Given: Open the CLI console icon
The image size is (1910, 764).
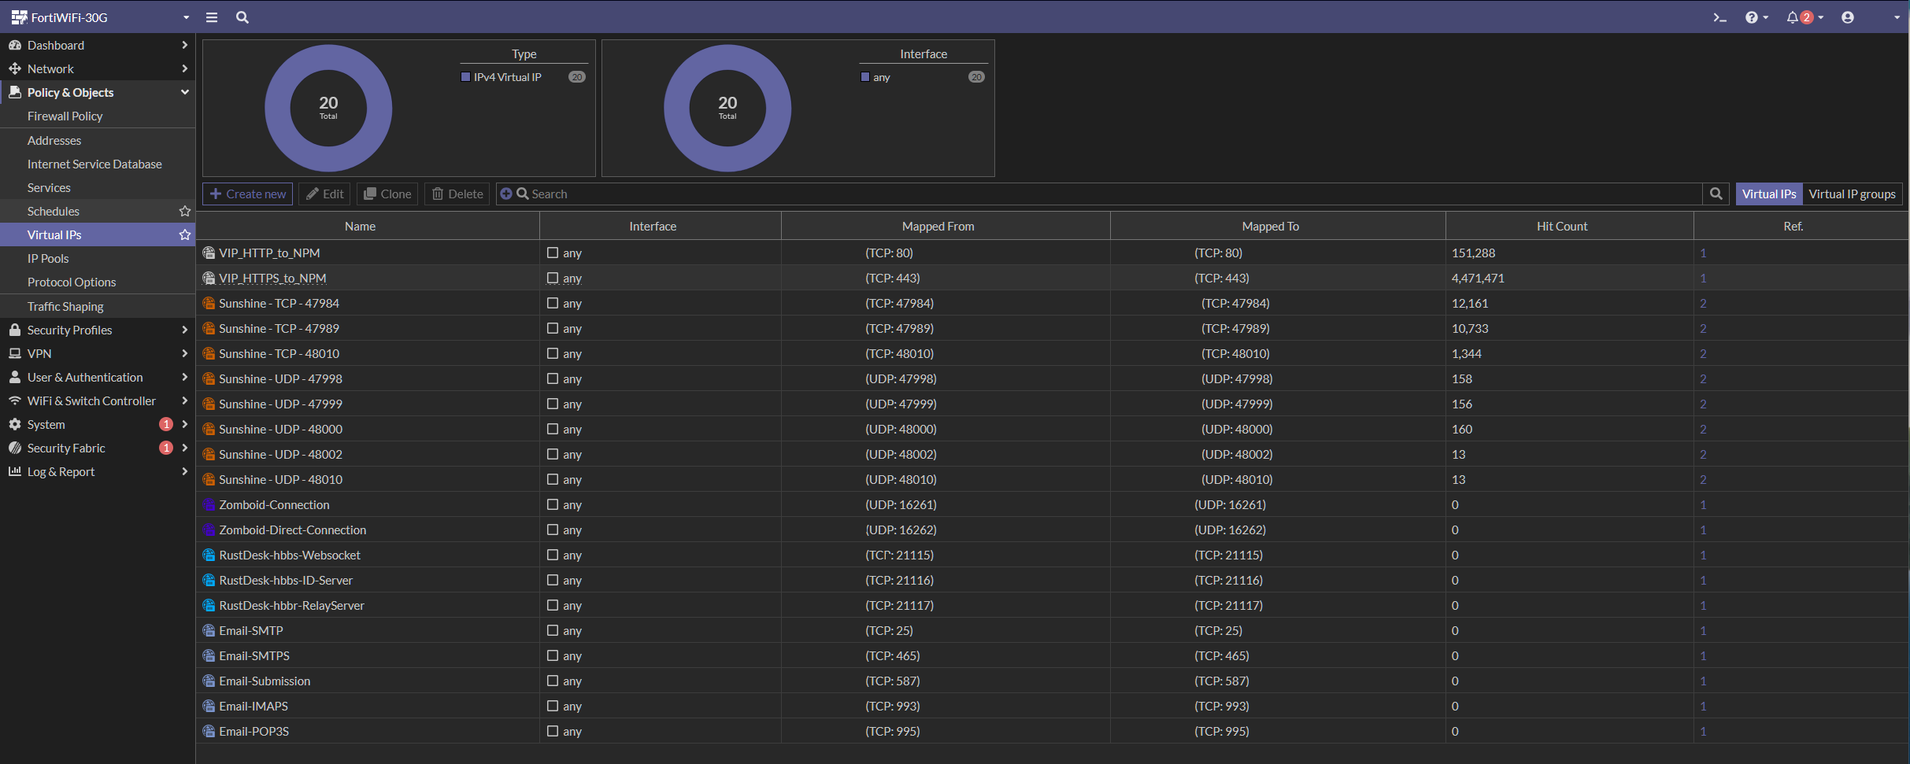Looking at the screenshot, I should click(x=1719, y=17).
